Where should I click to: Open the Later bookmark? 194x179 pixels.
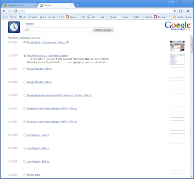(135, 17)
